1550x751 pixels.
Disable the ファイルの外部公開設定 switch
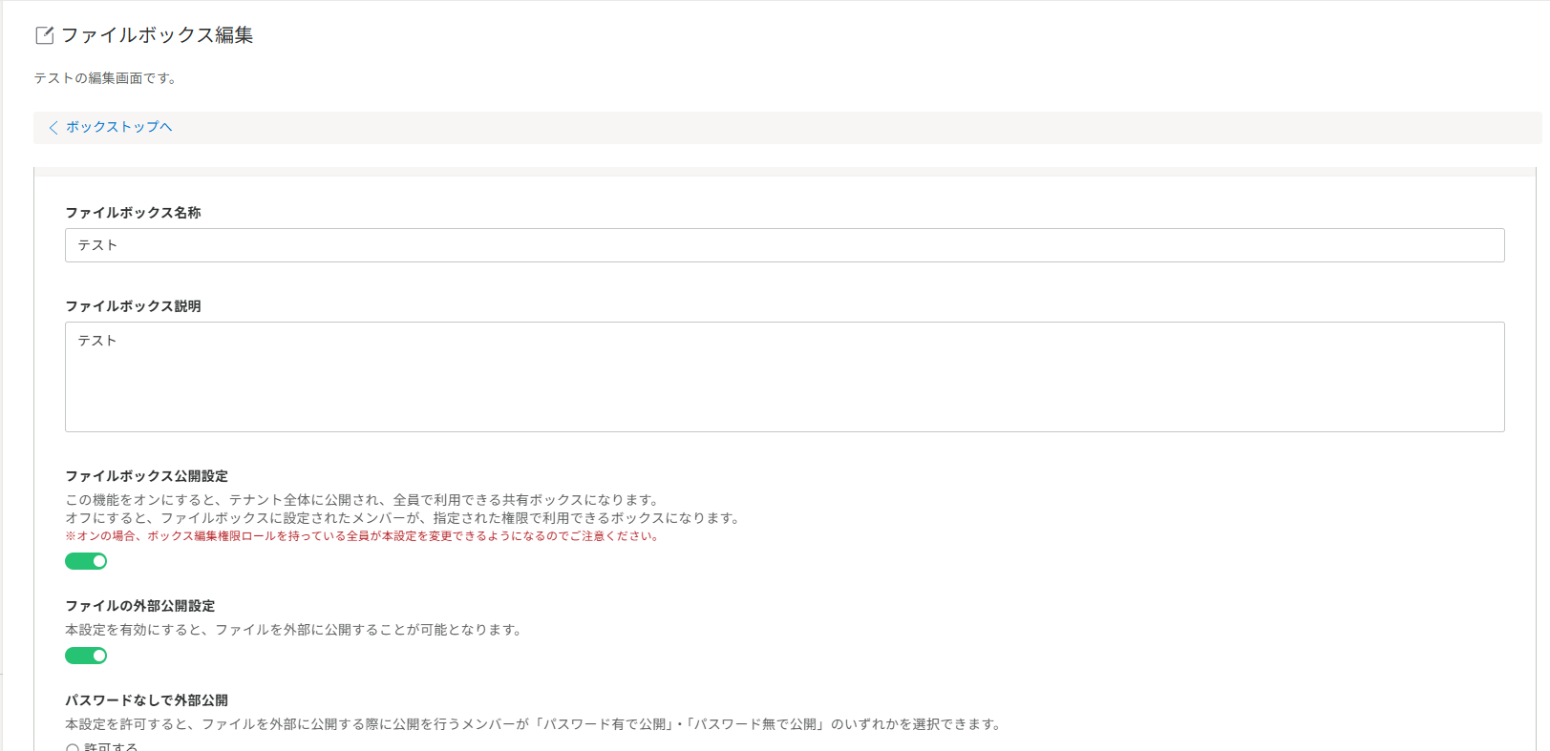(86, 656)
